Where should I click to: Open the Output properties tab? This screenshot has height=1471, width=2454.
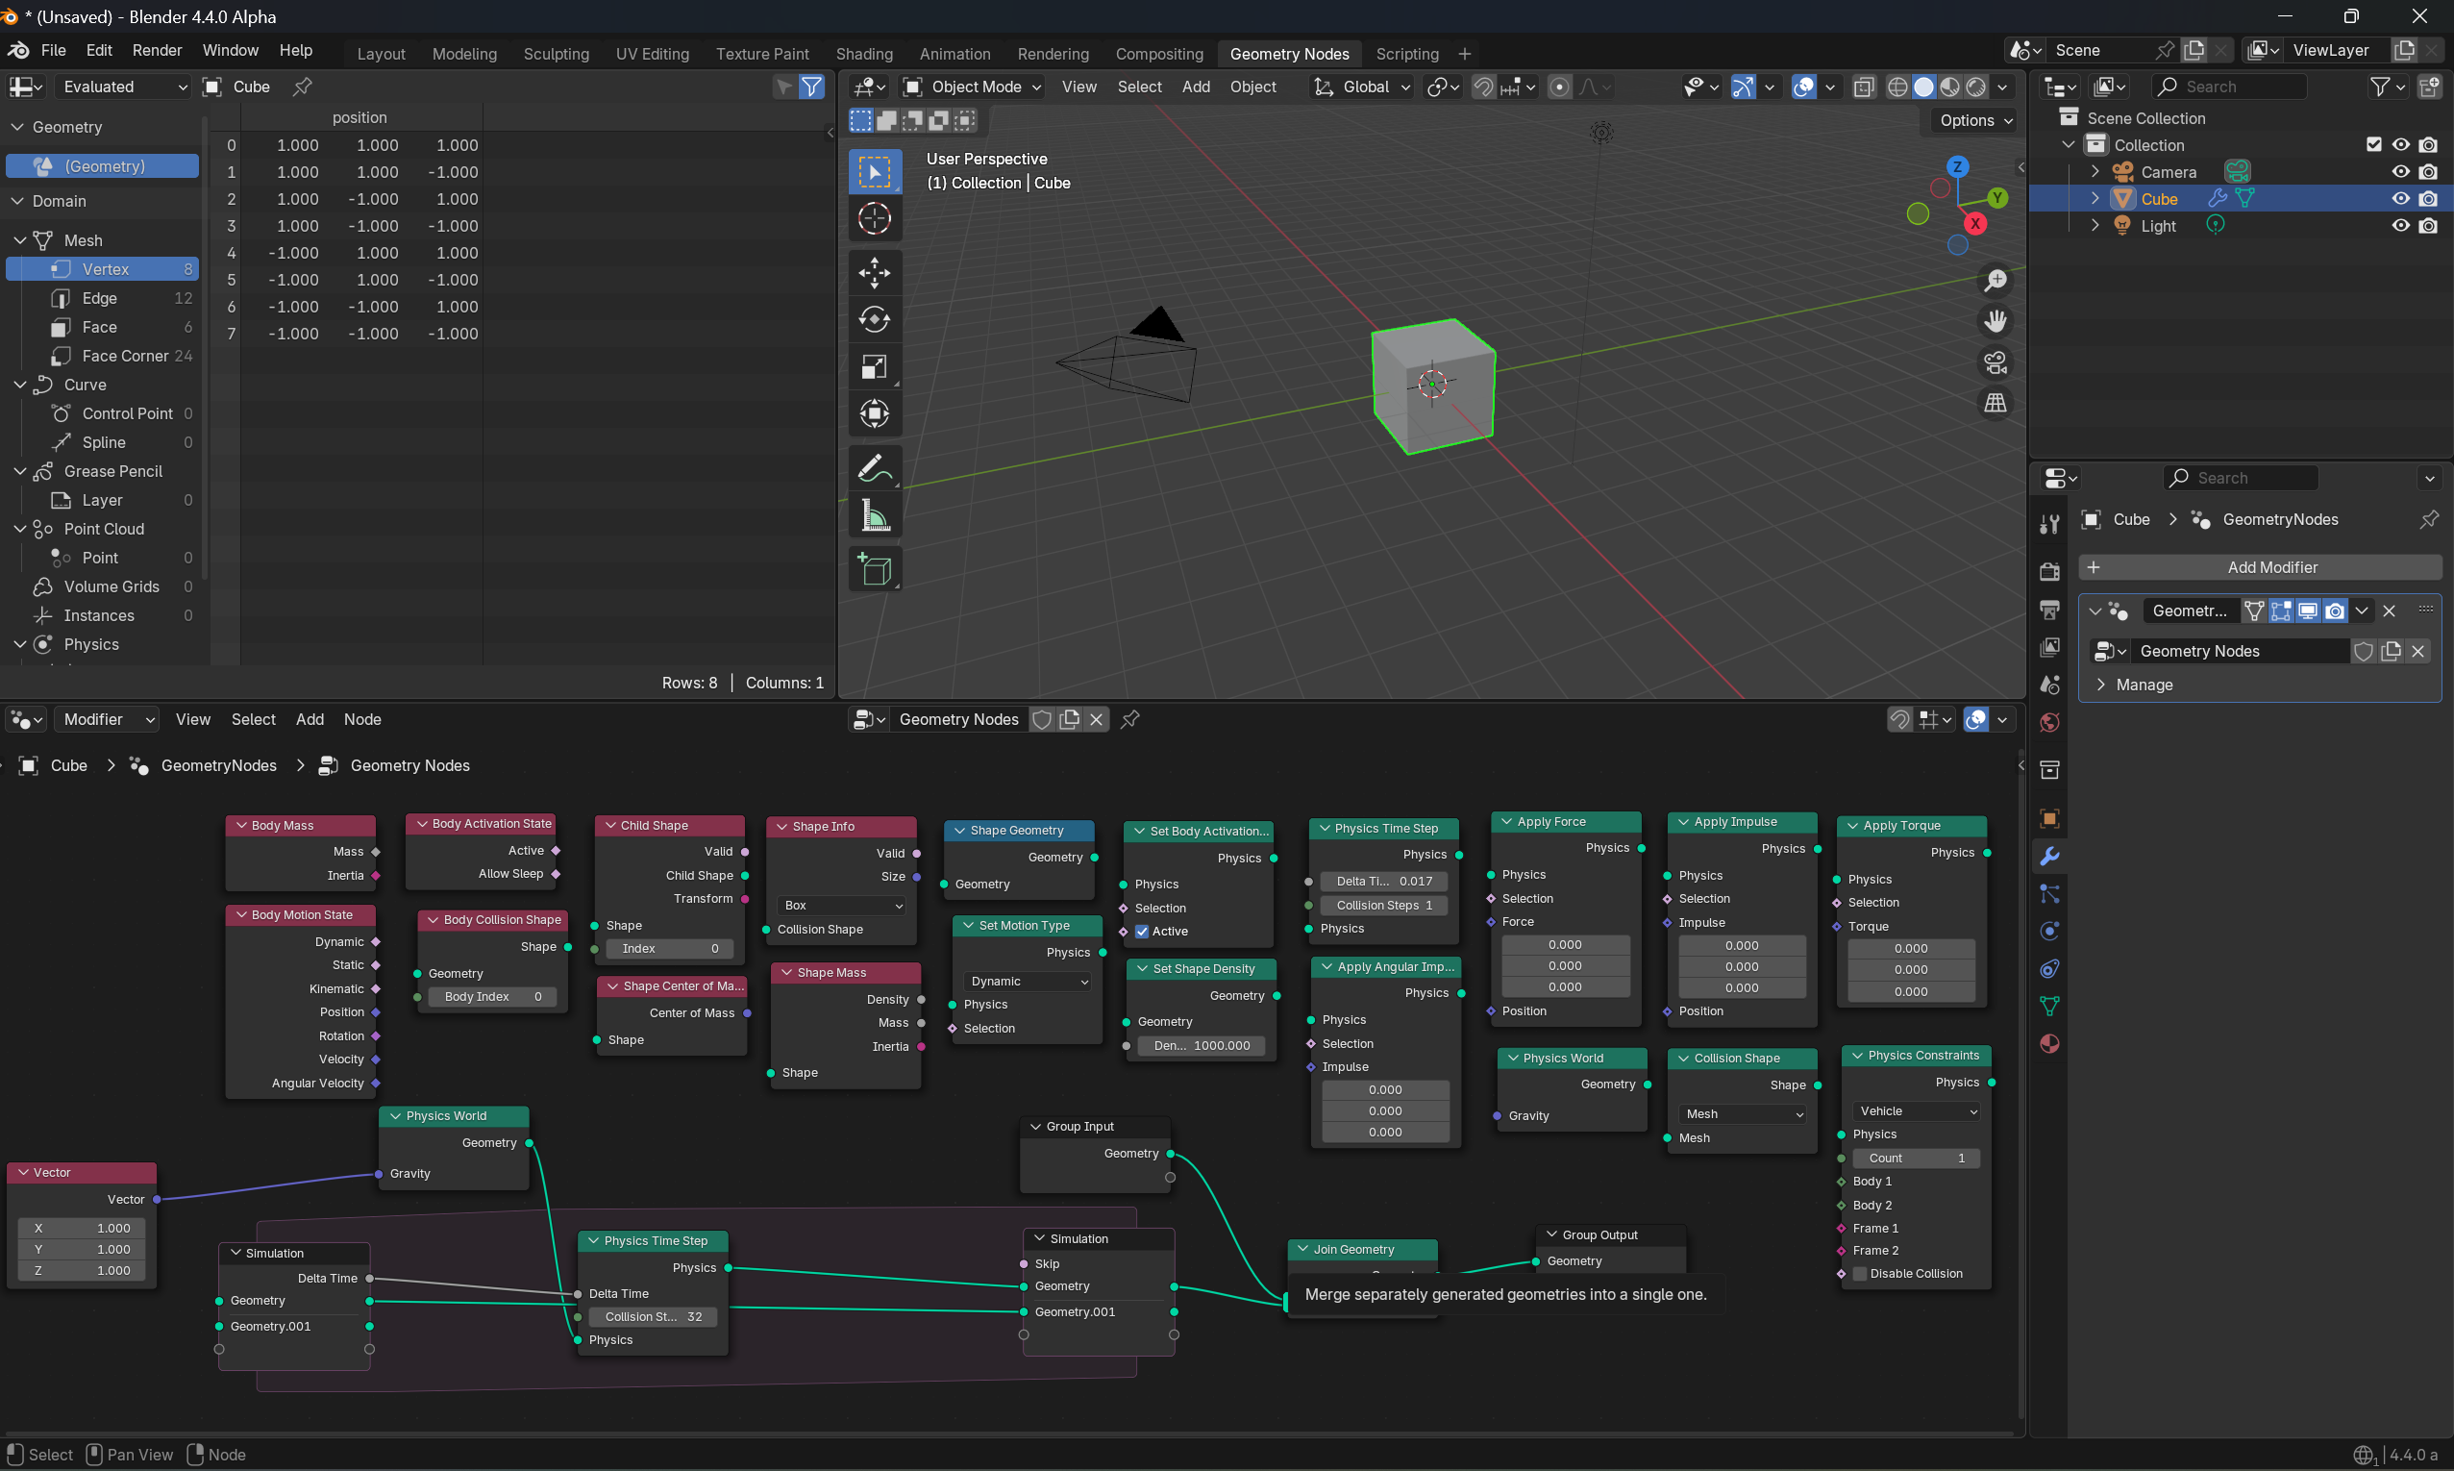(x=2048, y=610)
